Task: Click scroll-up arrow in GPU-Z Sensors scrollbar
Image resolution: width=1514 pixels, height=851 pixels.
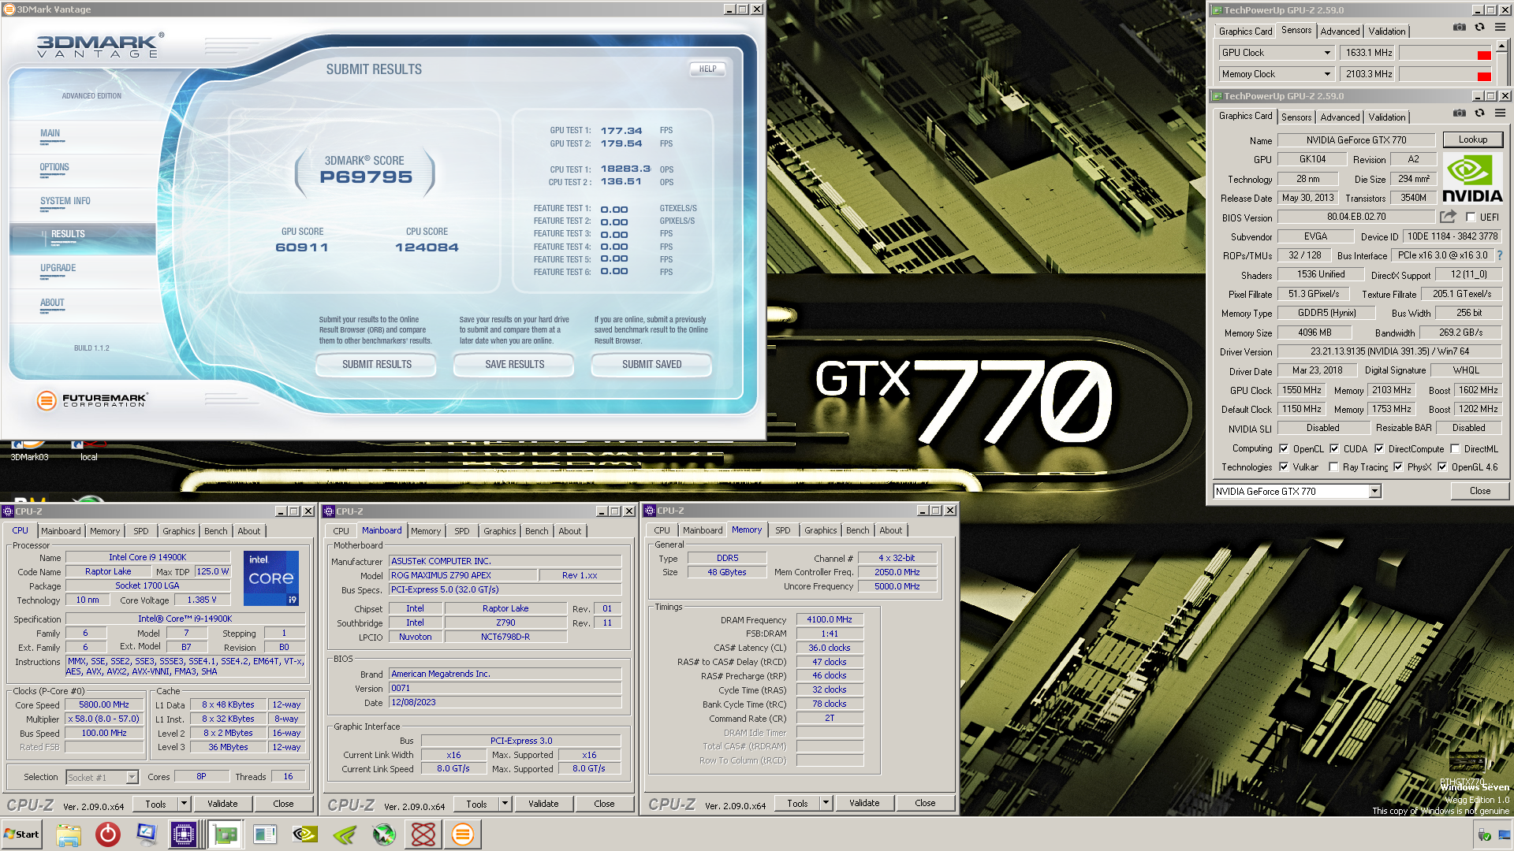Action: [1501, 46]
